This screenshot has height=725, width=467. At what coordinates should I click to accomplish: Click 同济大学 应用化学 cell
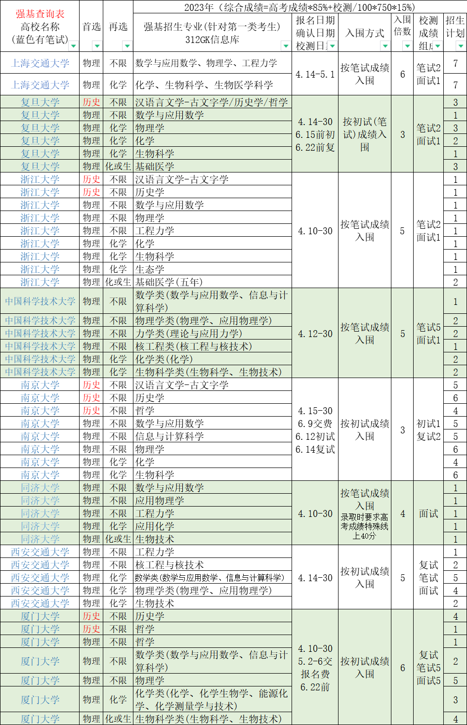coord(212,526)
